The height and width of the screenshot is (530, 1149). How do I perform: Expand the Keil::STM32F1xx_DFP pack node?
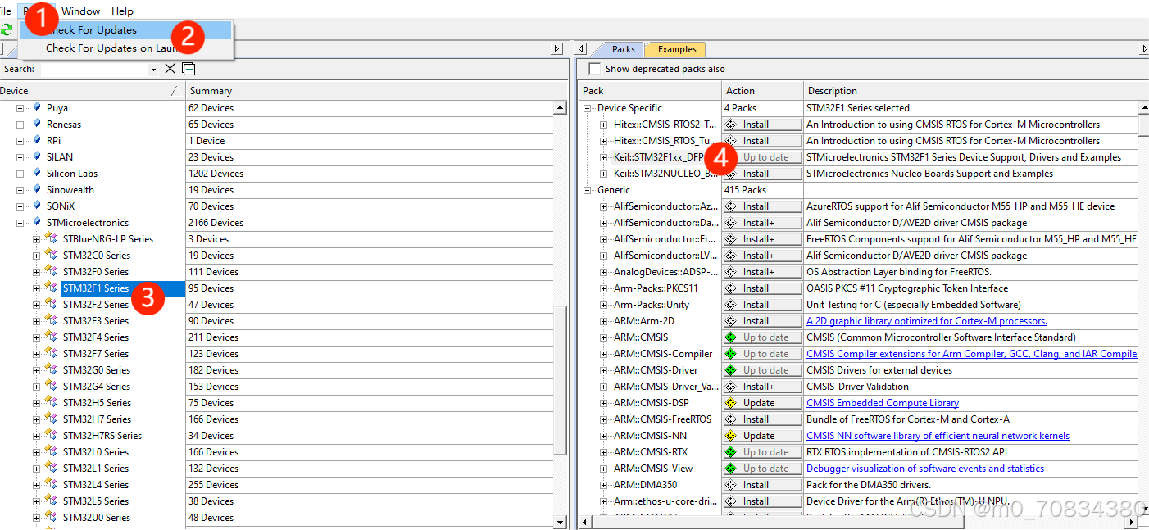click(x=604, y=157)
